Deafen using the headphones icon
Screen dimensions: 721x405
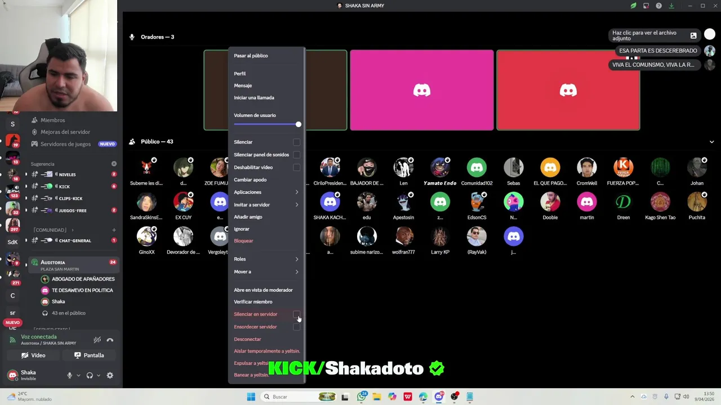click(x=90, y=375)
